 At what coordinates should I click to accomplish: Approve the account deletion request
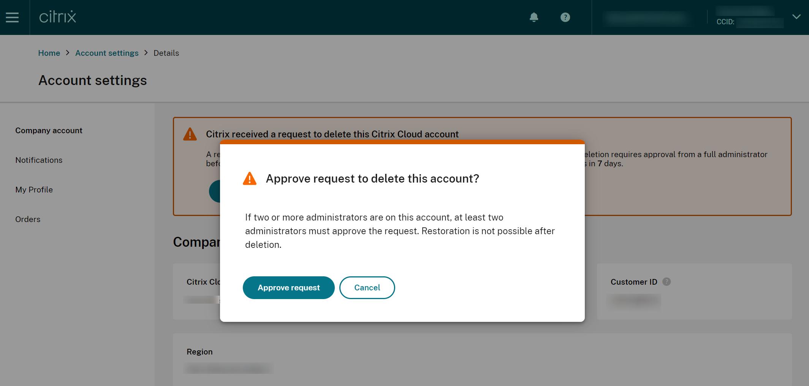(x=288, y=288)
